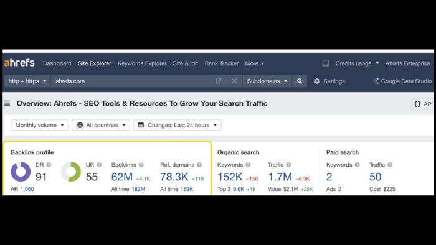Open the Subdomains mode dropdown

pyautogui.click(x=267, y=81)
